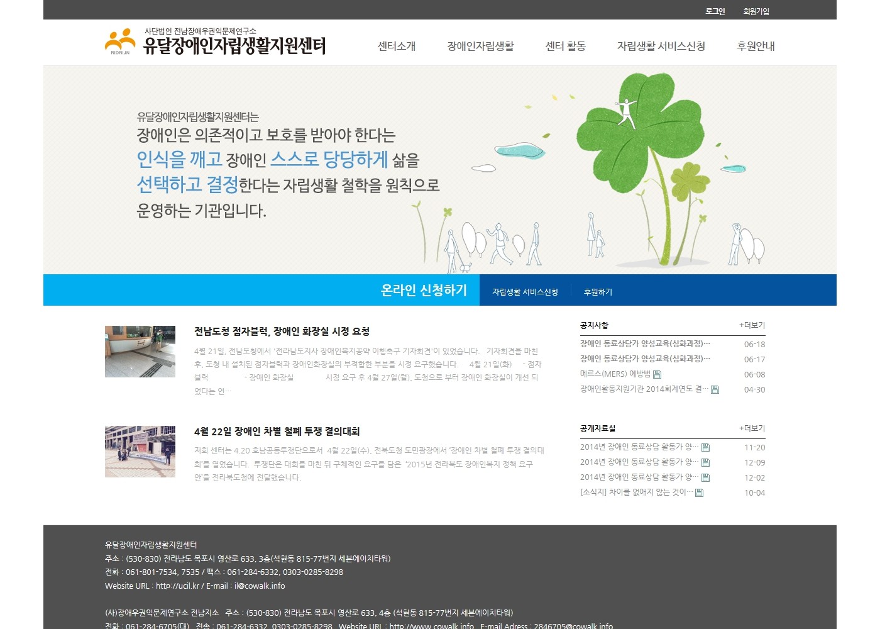880x629 pixels.
Task: Click attachment icon beside 메르스(MERS) 예방법
Action: [x=657, y=374]
